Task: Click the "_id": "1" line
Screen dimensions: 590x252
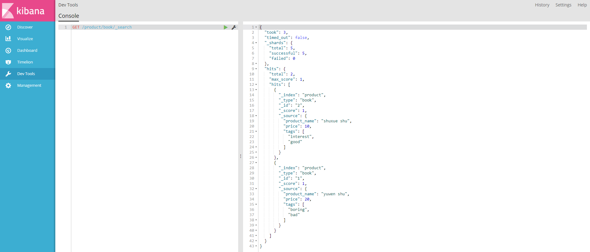Action: point(291,178)
